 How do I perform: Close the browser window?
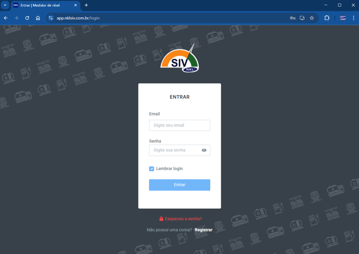[353, 5]
